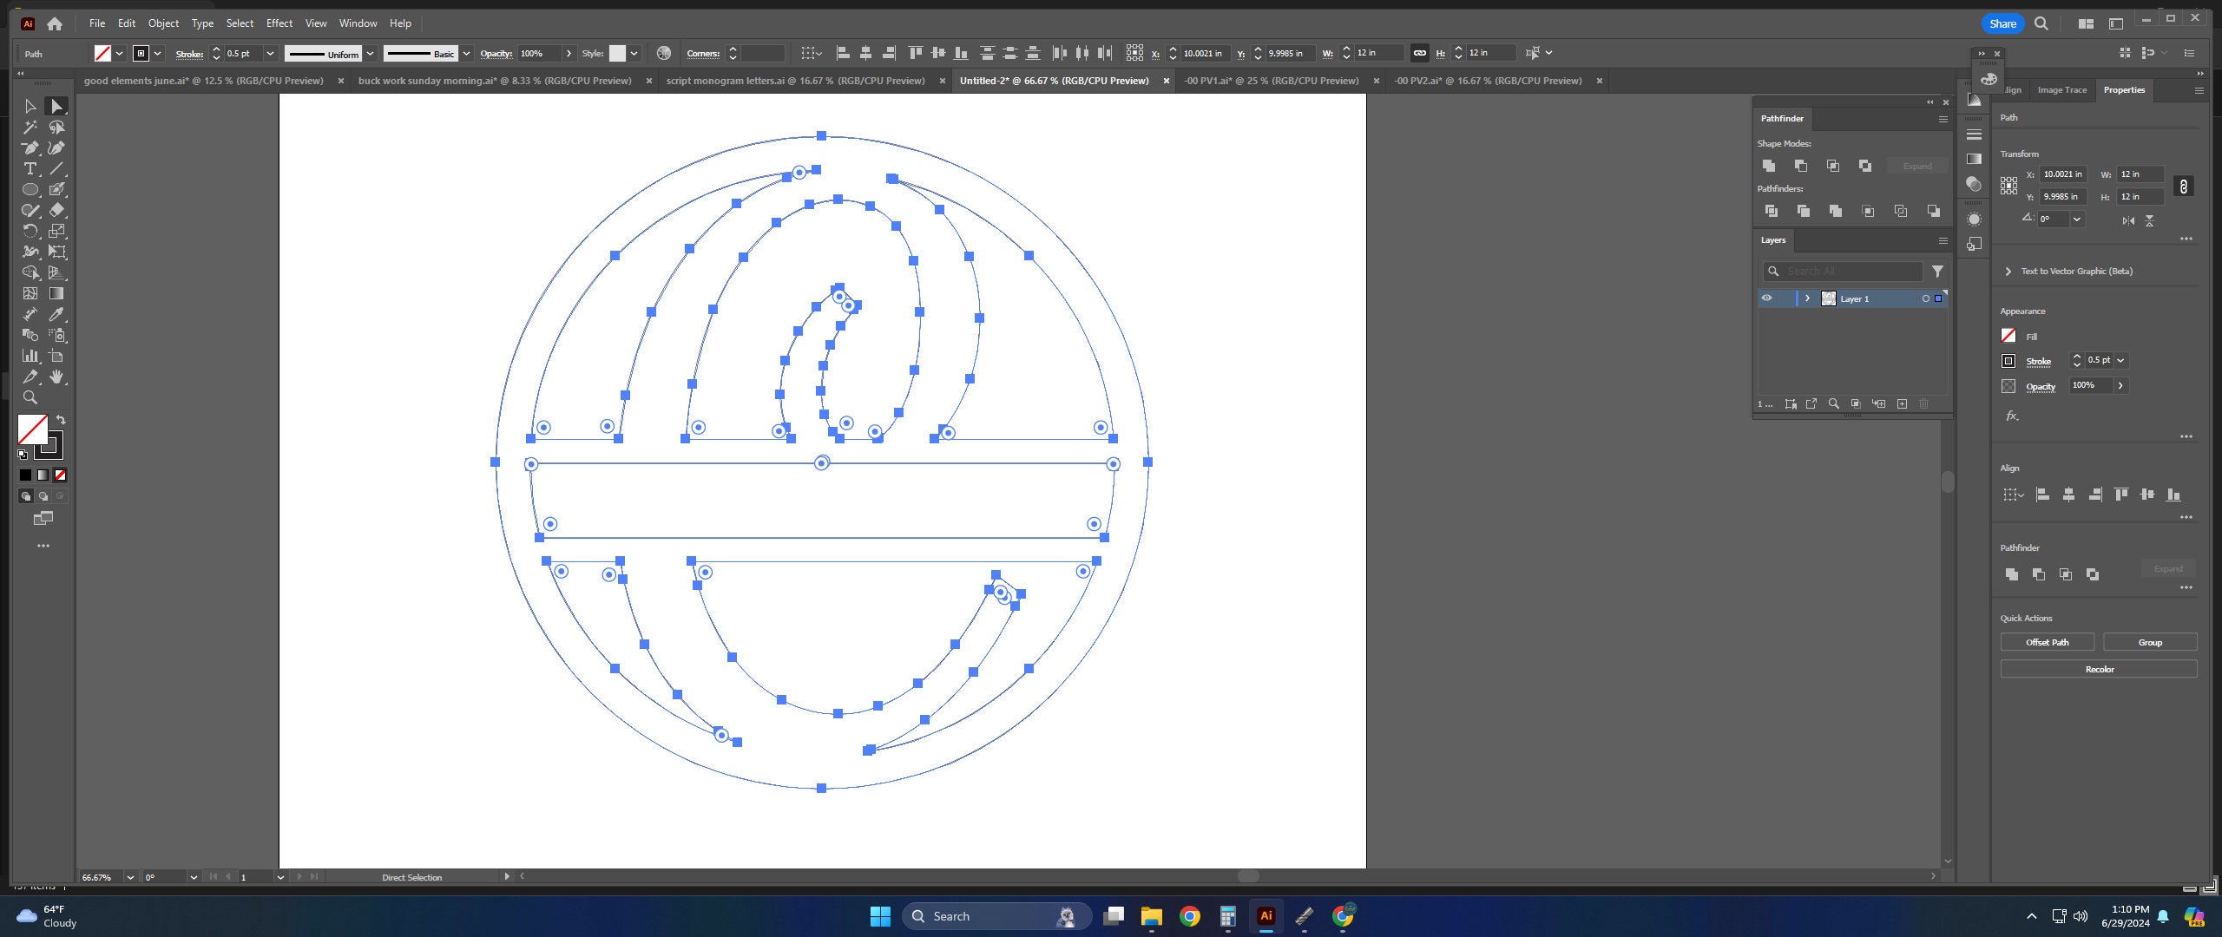2222x937 pixels.
Task: Select the Type tool
Action: [29, 168]
